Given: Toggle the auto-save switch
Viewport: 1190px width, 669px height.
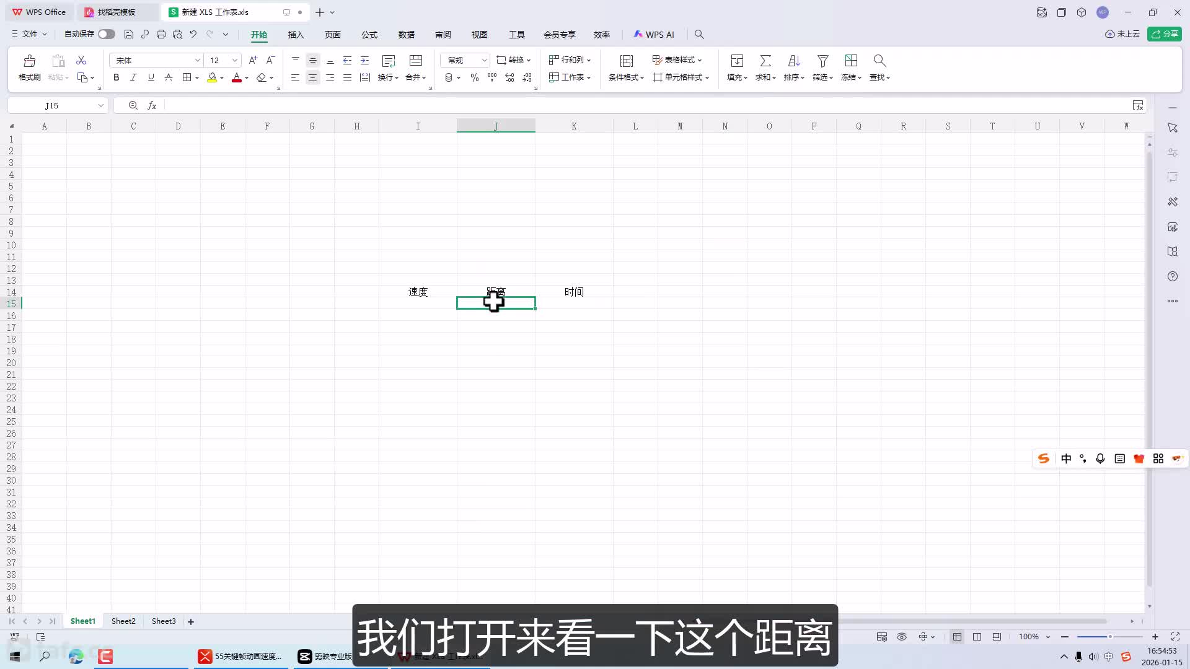Looking at the screenshot, I should 106,34.
